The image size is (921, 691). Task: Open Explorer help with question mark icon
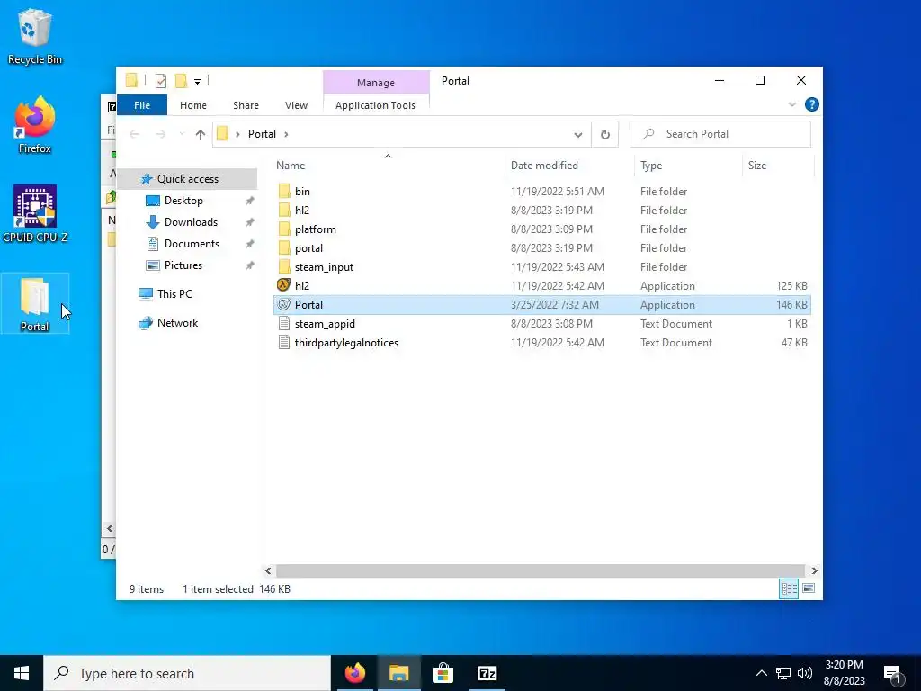pyautogui.click(x=812, y=104)
